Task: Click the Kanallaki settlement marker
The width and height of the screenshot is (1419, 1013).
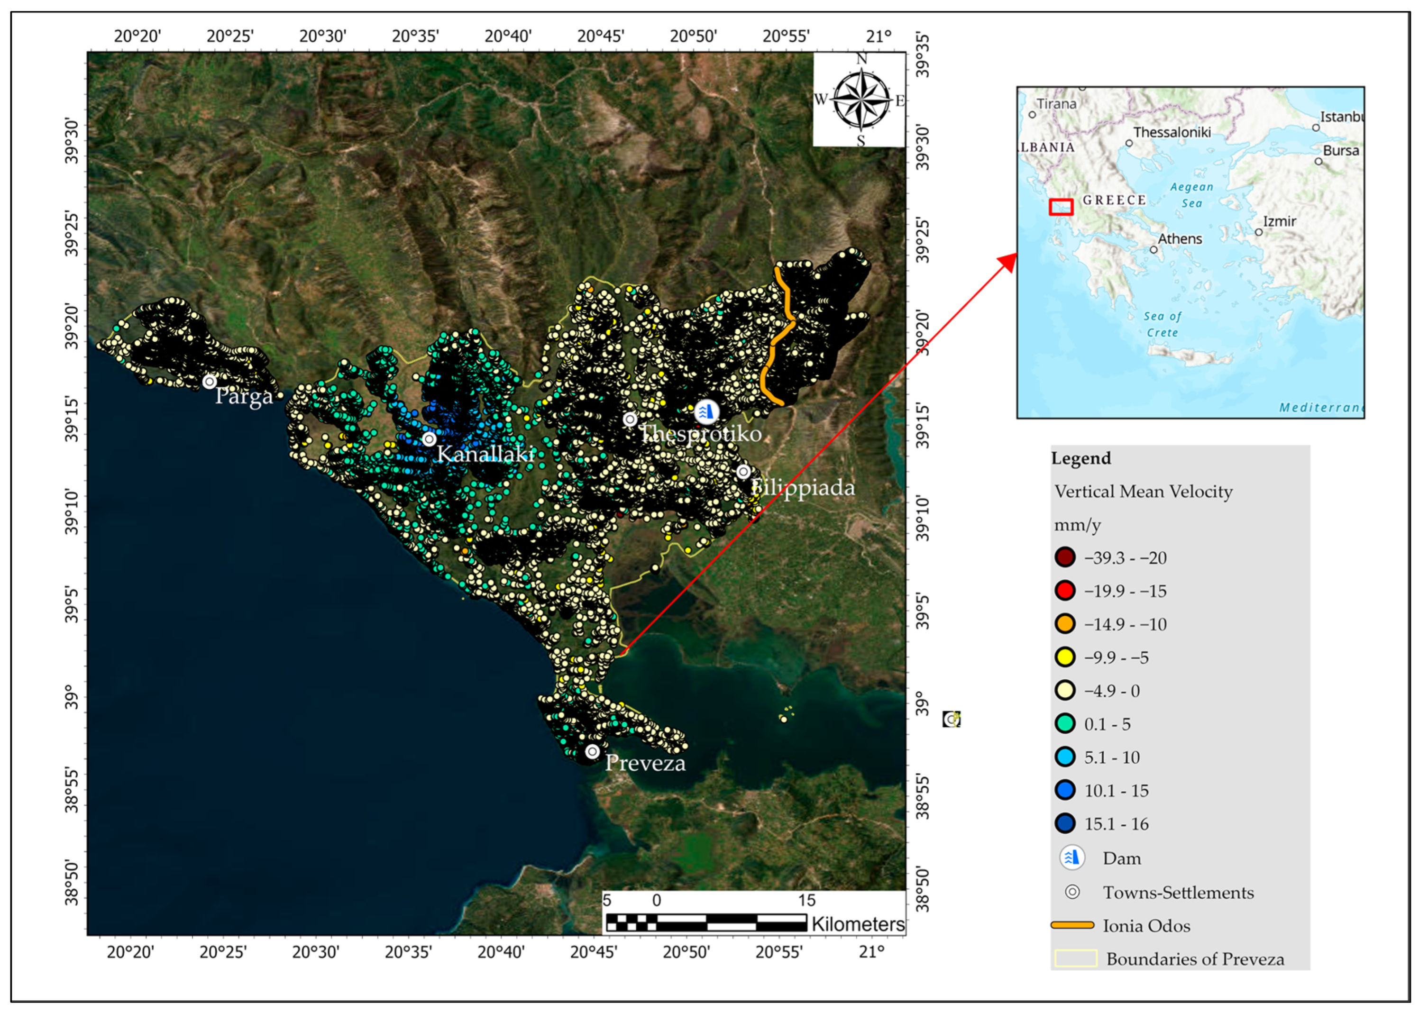Action: pos(429,438)
